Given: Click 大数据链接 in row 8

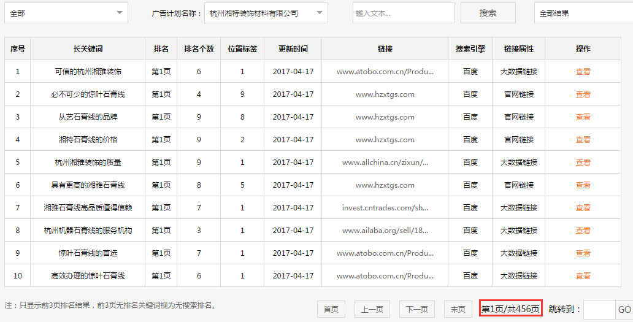Looking at the screenshot, I should pyautogui.click(x=519, y=231).
